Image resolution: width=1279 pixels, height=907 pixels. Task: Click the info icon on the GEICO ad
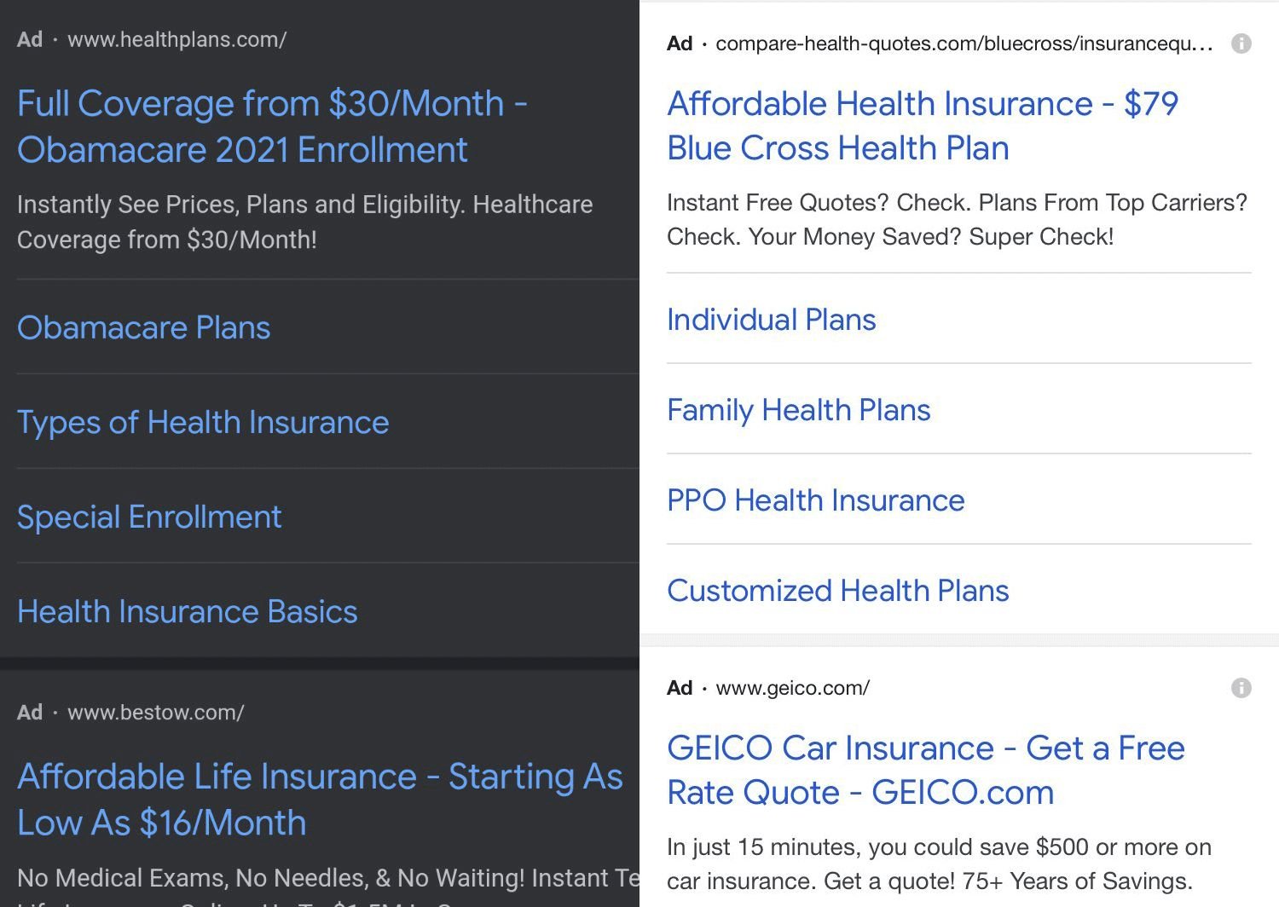tap(1241, 688)
